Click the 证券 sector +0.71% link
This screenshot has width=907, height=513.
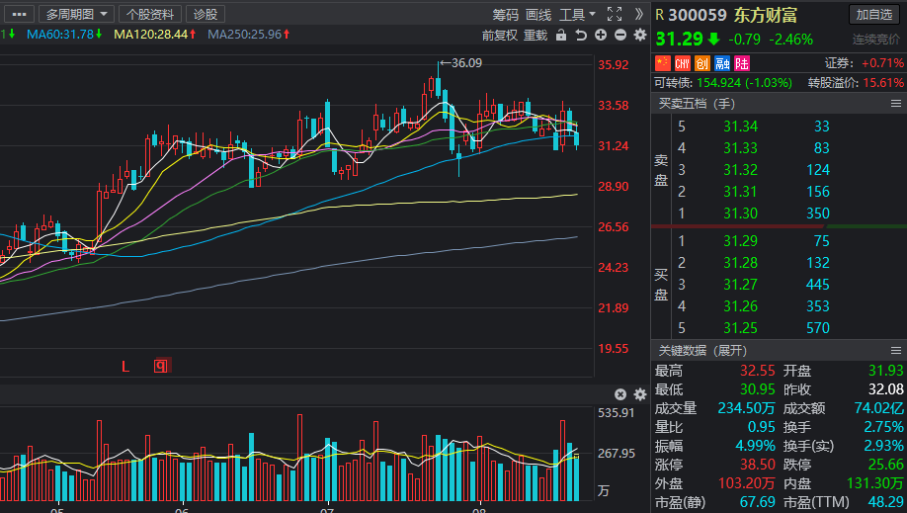(865, 63)
